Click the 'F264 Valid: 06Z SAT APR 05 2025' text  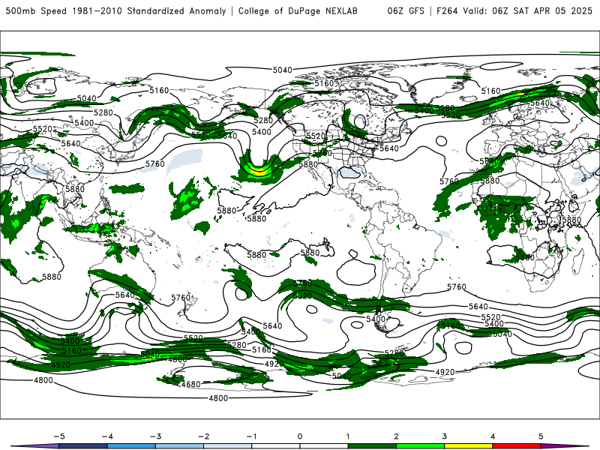[x=514, y=11]
